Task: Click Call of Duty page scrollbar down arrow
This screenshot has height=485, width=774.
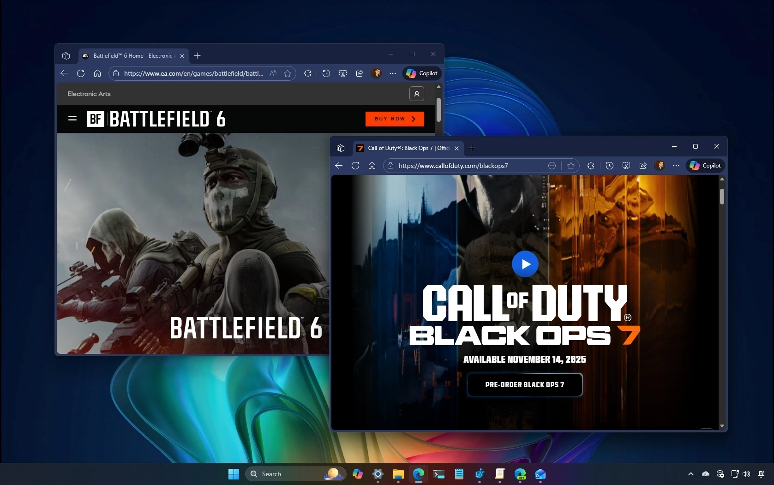Action: [722, 426]
